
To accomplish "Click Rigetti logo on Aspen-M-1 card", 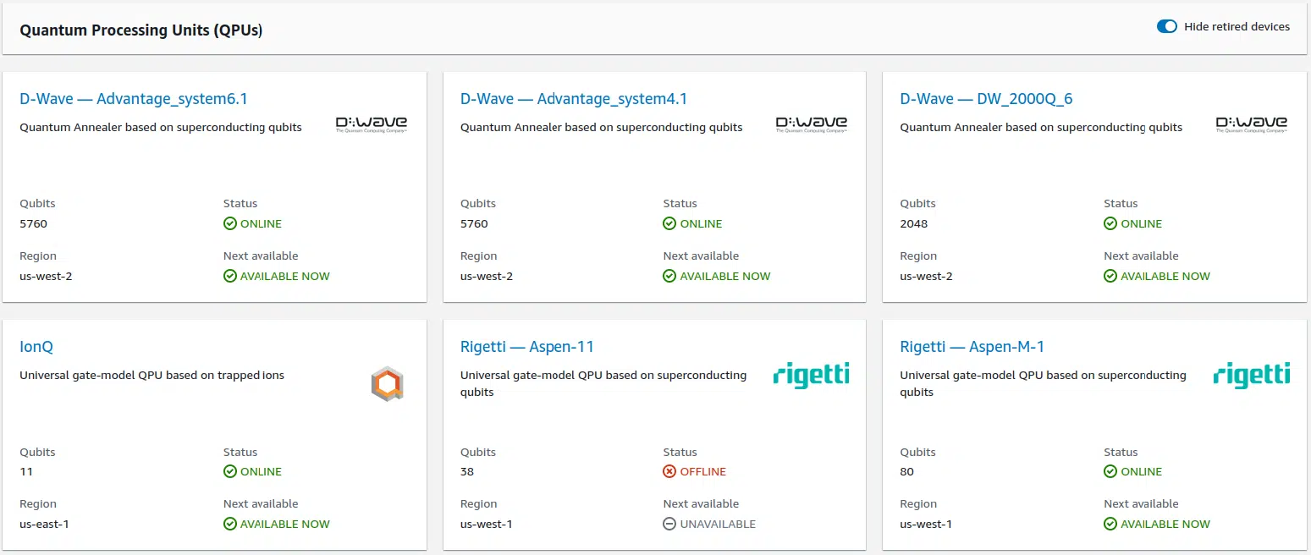I will pos(1251,375).
